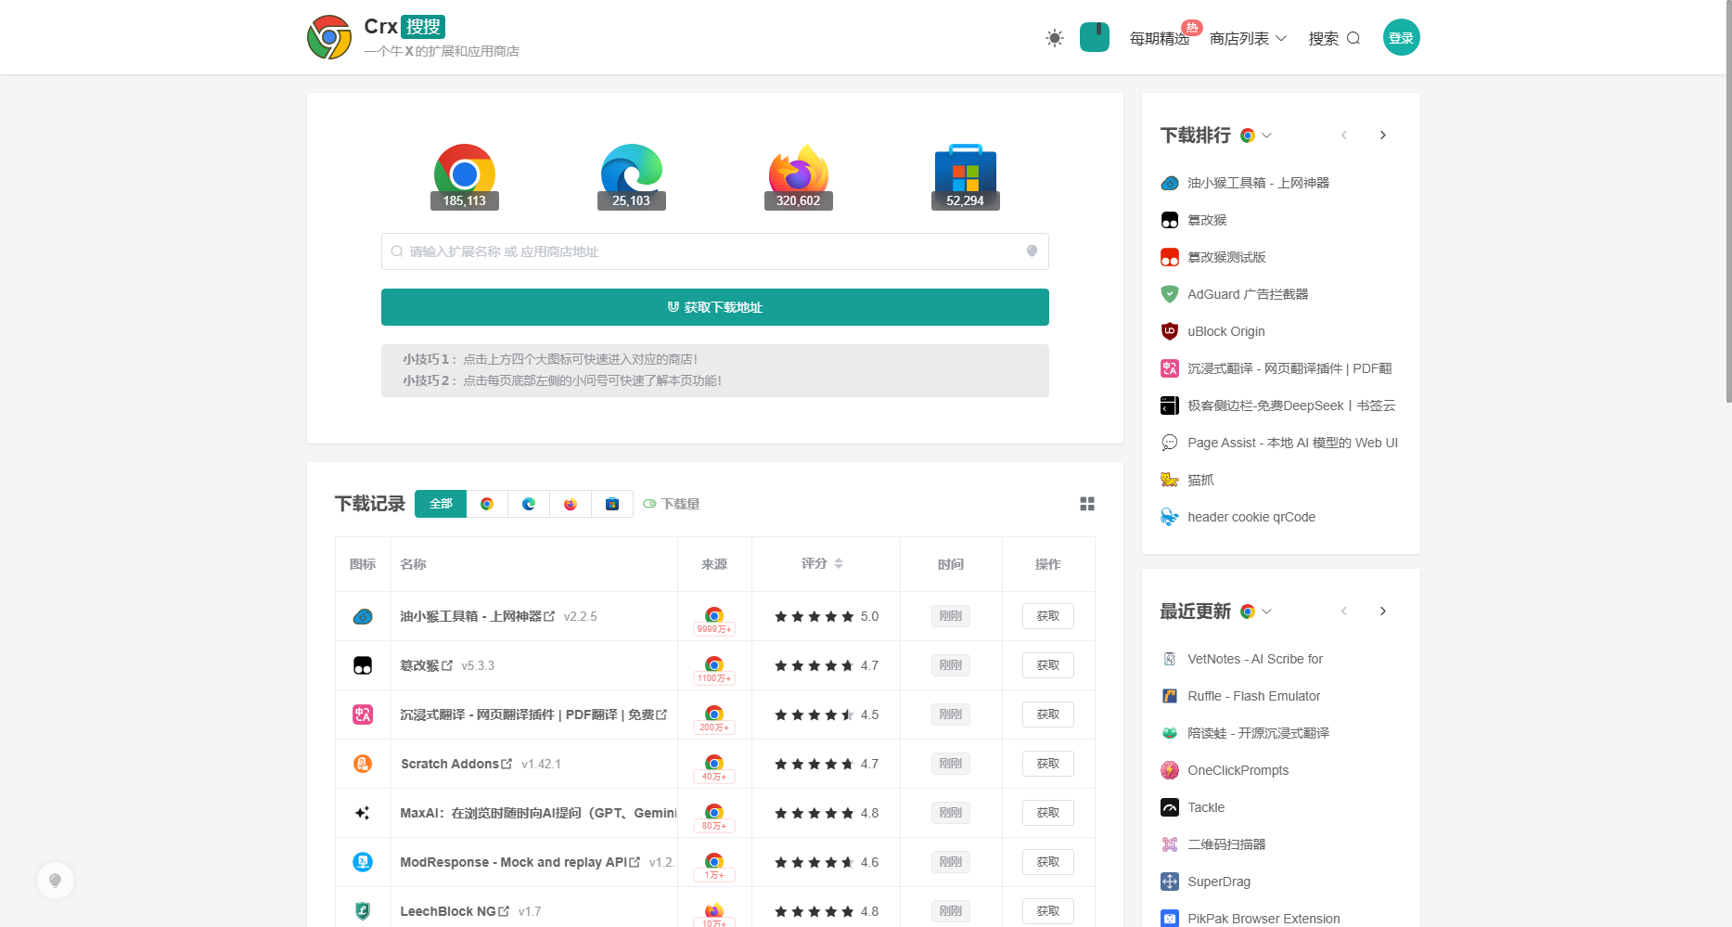The width and height of the screenshot is (1732, 927).
Task: Click the 刚刚 time tag for 篡改猴 row
Action: pyautogui.click(x=951, y=665)
